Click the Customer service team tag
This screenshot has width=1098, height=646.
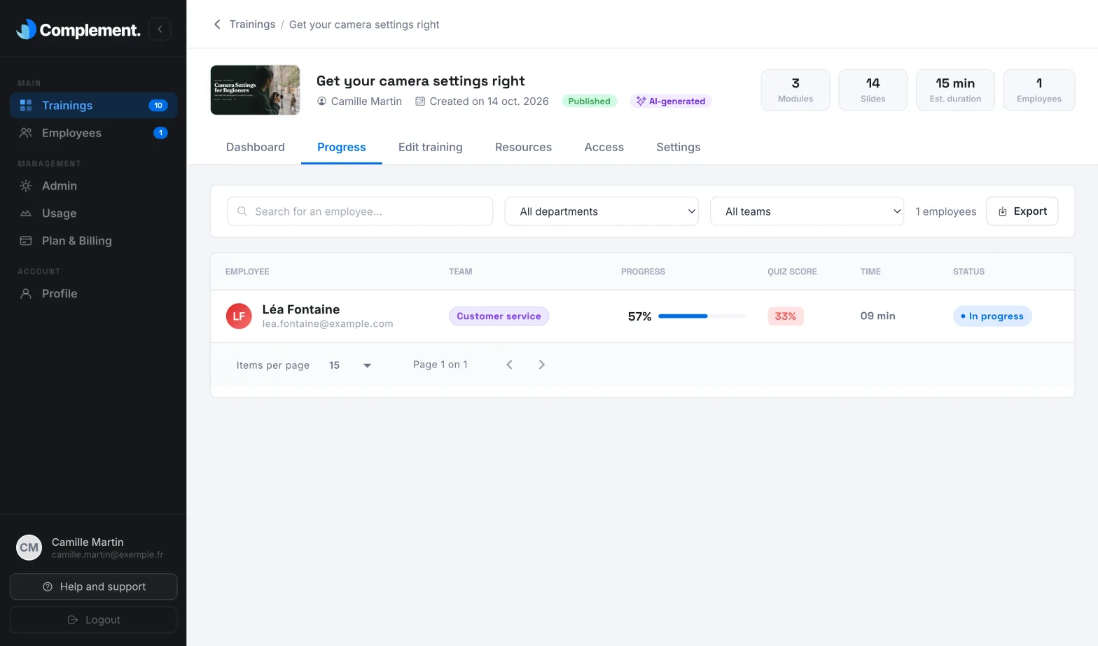[499, 316]
